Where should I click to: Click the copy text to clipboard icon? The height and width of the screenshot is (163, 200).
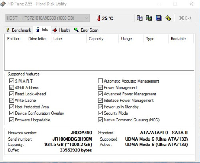pos(140,18)
